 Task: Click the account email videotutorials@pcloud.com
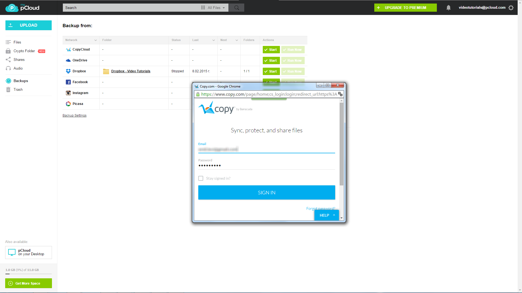pos(482,8)
